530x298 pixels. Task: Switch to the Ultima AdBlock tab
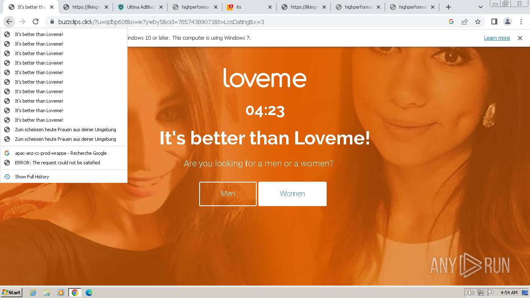coord(140,7)
